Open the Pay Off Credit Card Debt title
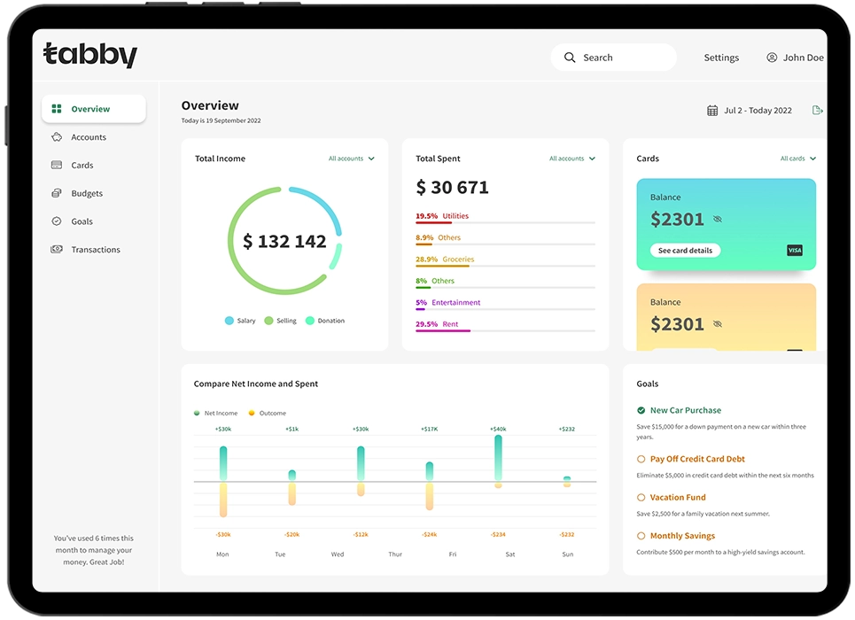 [x=697, y=459]
